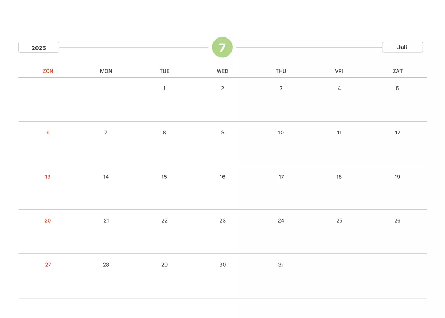This screenshot has height=318, width=445.
Task: Click on date 1 in the calendar
Action: coord(164,89)
